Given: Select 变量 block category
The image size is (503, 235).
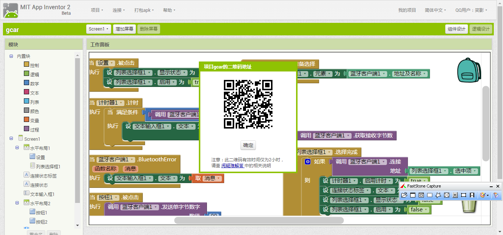Looking at the screenshot, I should 31,120.
